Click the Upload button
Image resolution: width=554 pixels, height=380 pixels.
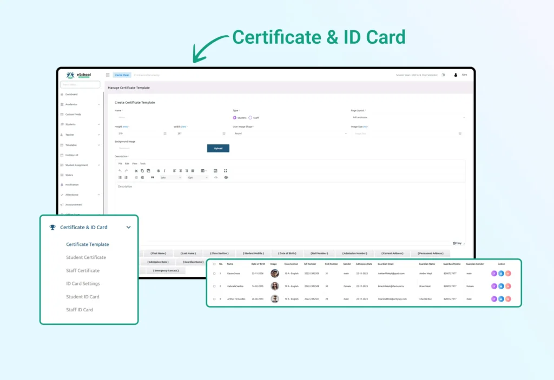[x=218, y=148]
